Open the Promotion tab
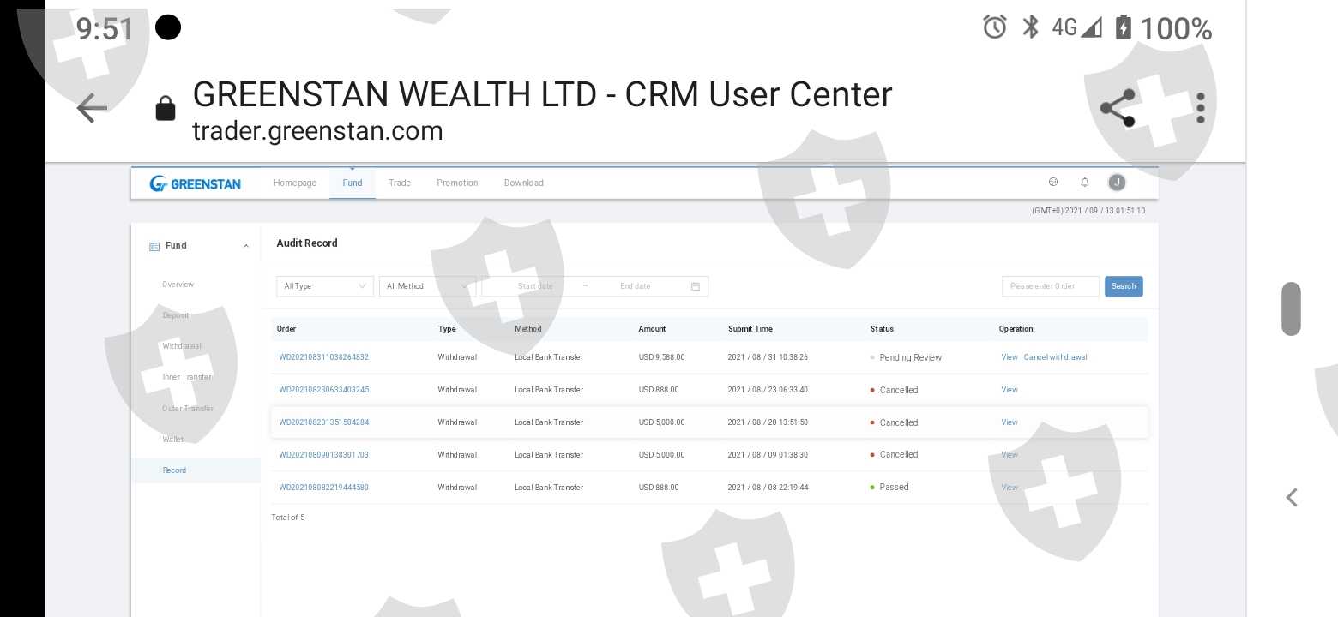 pos(457,183)
